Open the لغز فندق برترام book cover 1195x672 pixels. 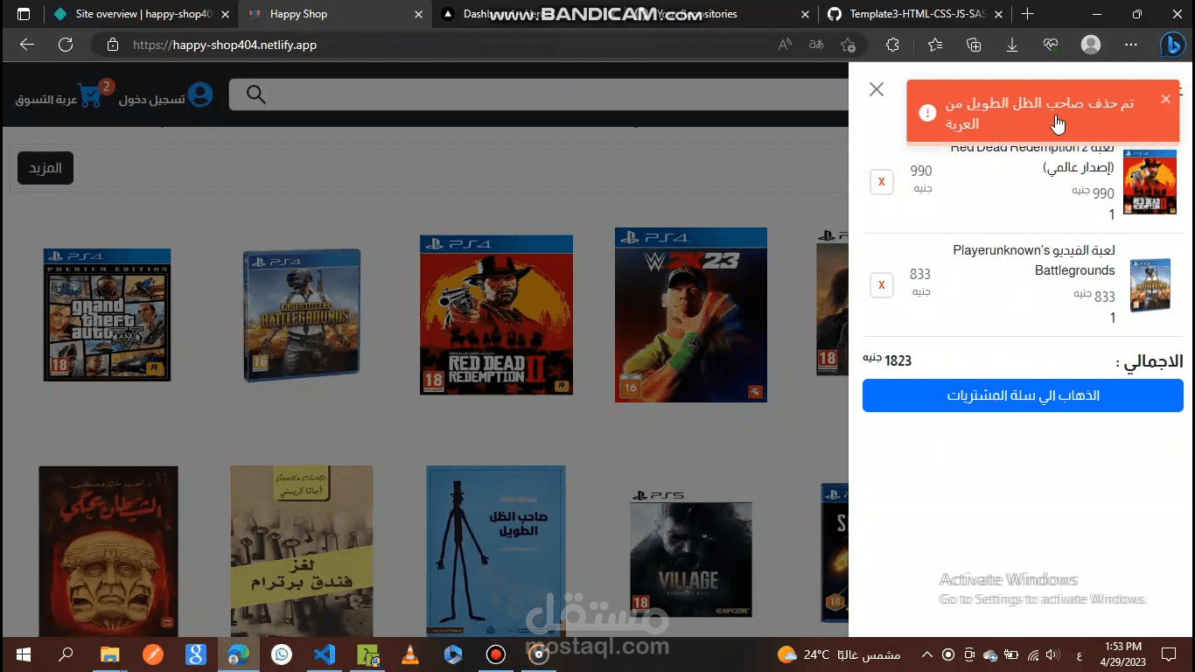coord(302,551)
